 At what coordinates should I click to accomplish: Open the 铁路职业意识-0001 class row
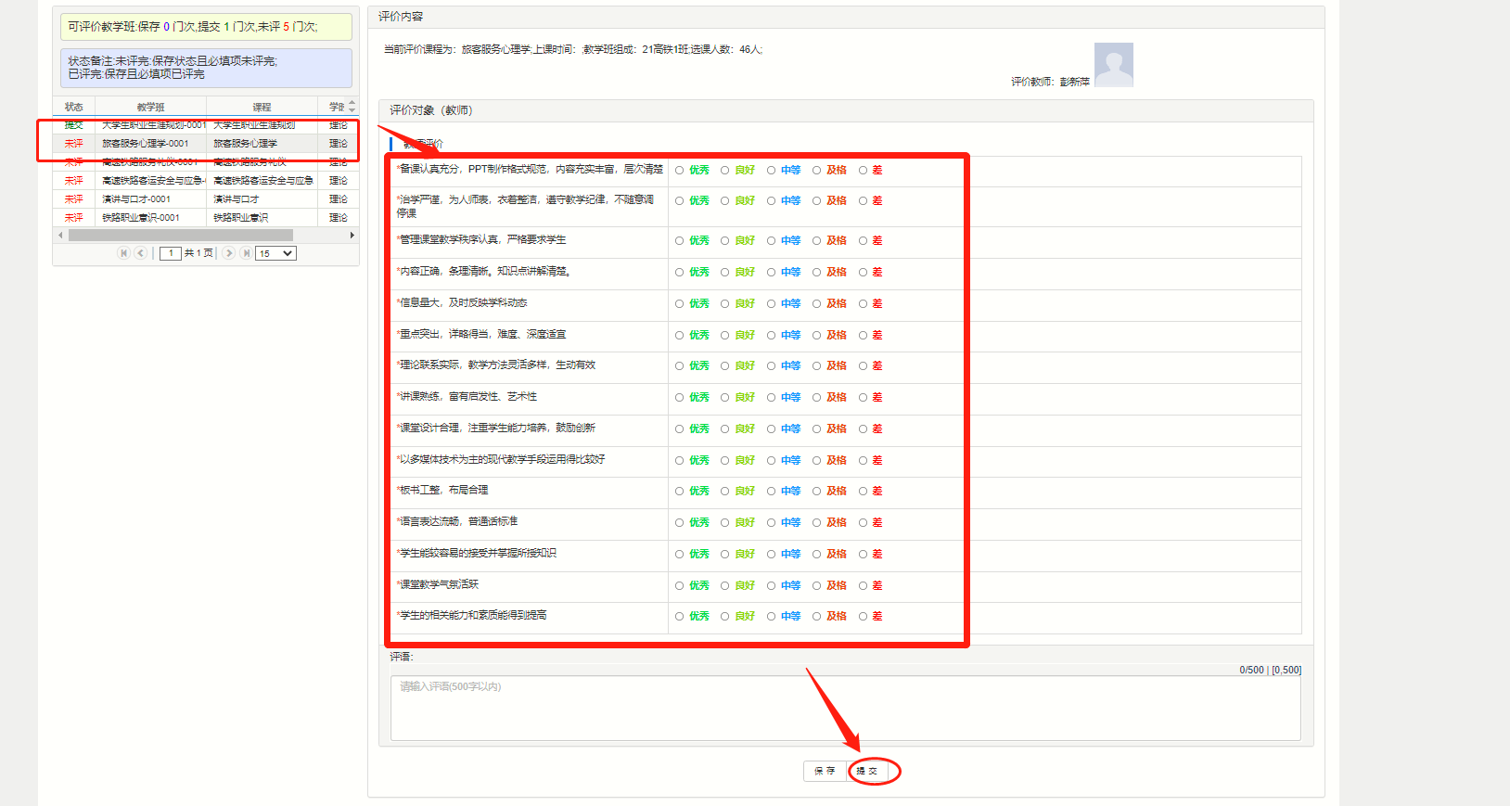point(141,218)
